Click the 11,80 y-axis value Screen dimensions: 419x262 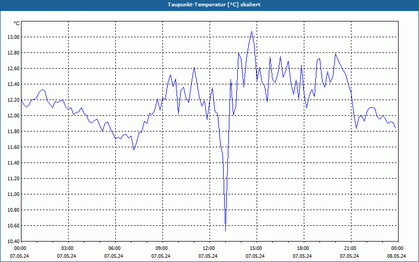pos(14,132)
